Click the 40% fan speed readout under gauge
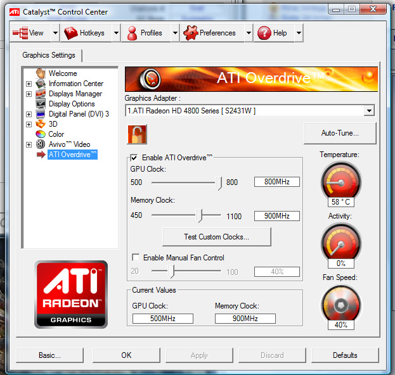Viewport: 395px width, 375px height. pyautogui.click(x=341, y=325)
